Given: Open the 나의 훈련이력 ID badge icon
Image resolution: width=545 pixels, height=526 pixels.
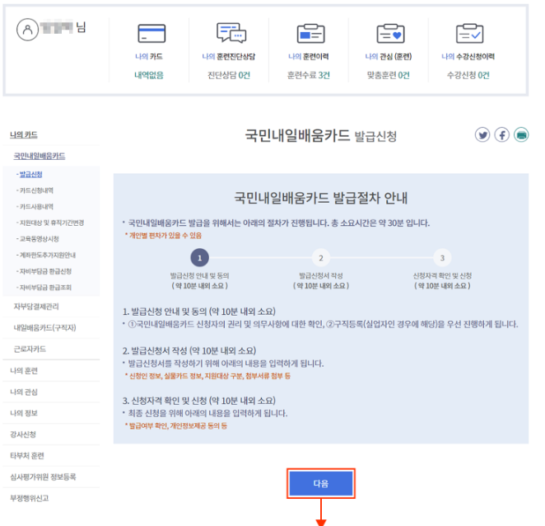Looking at the screenshot, I should point(310,34).
